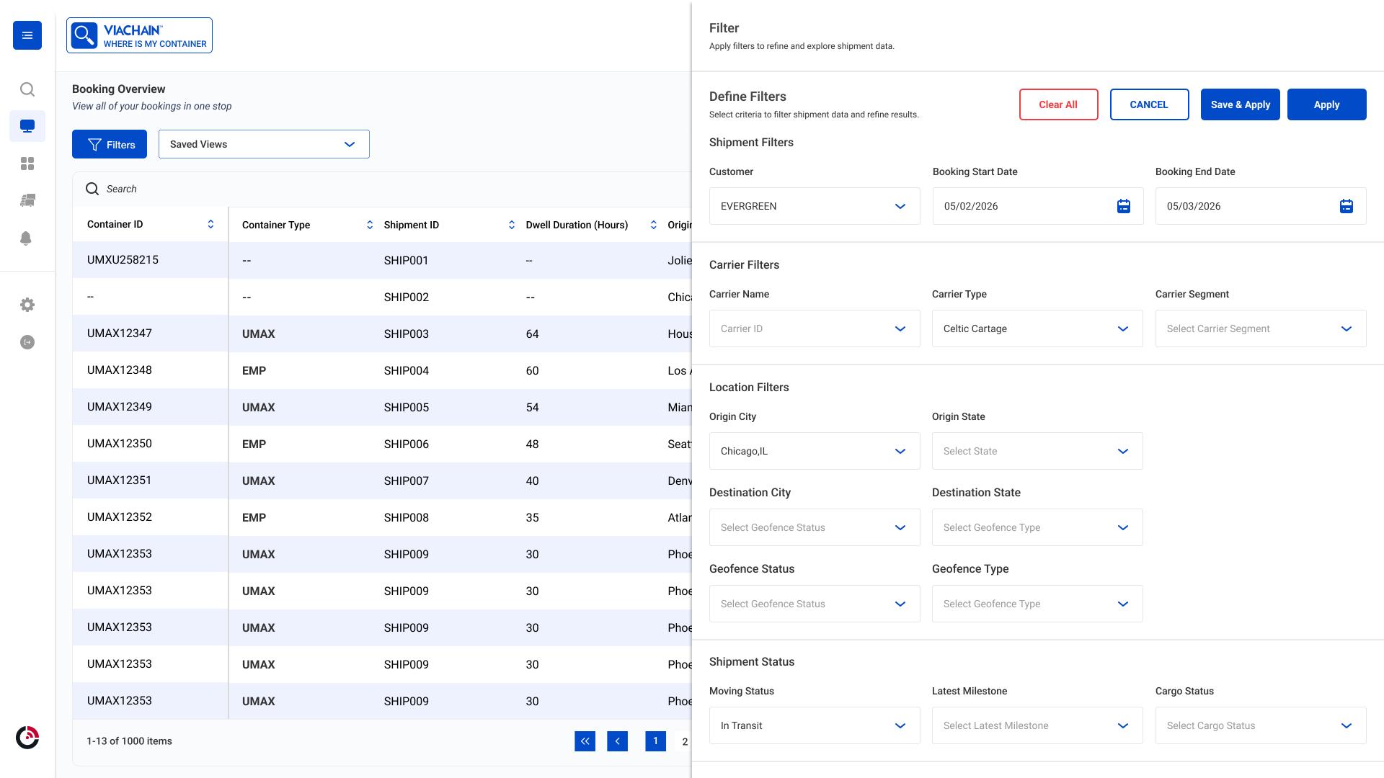This screenshot has width=1384, height=778.
Task: Open notifications bell icon
Action: click(26, 238)
